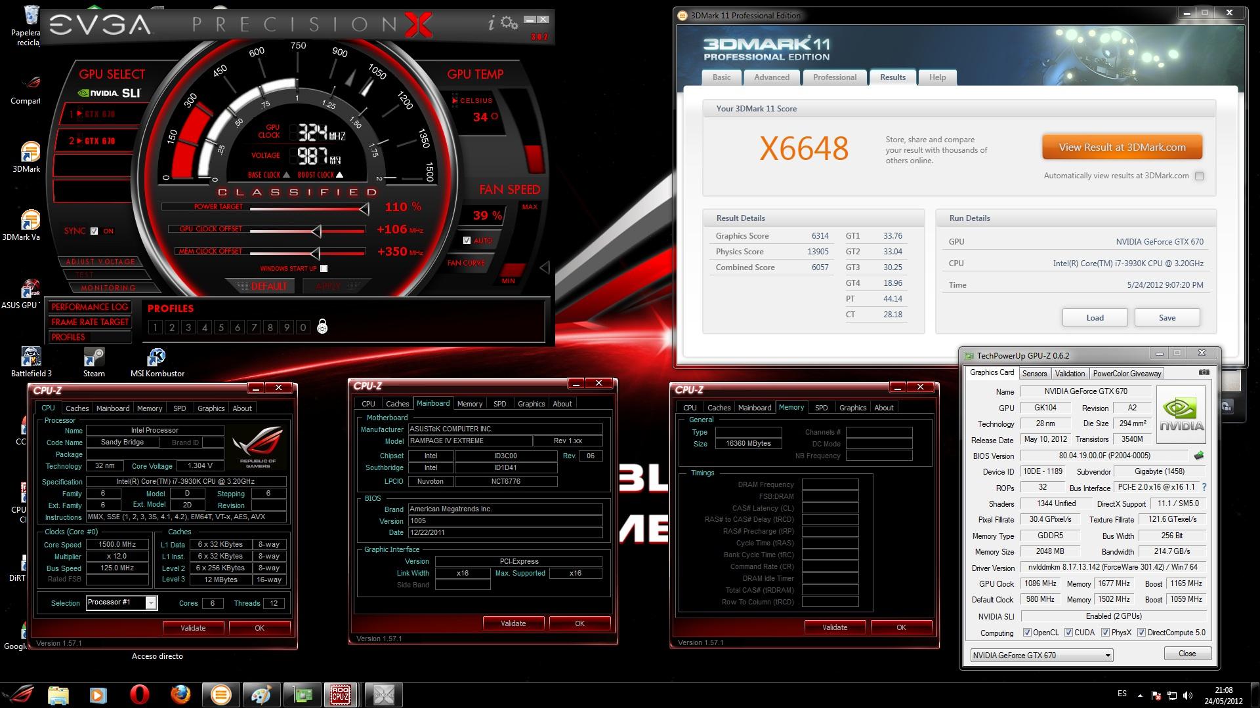
Task: Switch to 3DMark 11 taskbar button
Action: [x=221, y=695]
